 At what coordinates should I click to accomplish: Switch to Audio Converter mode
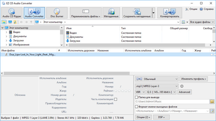click(34, 13)
